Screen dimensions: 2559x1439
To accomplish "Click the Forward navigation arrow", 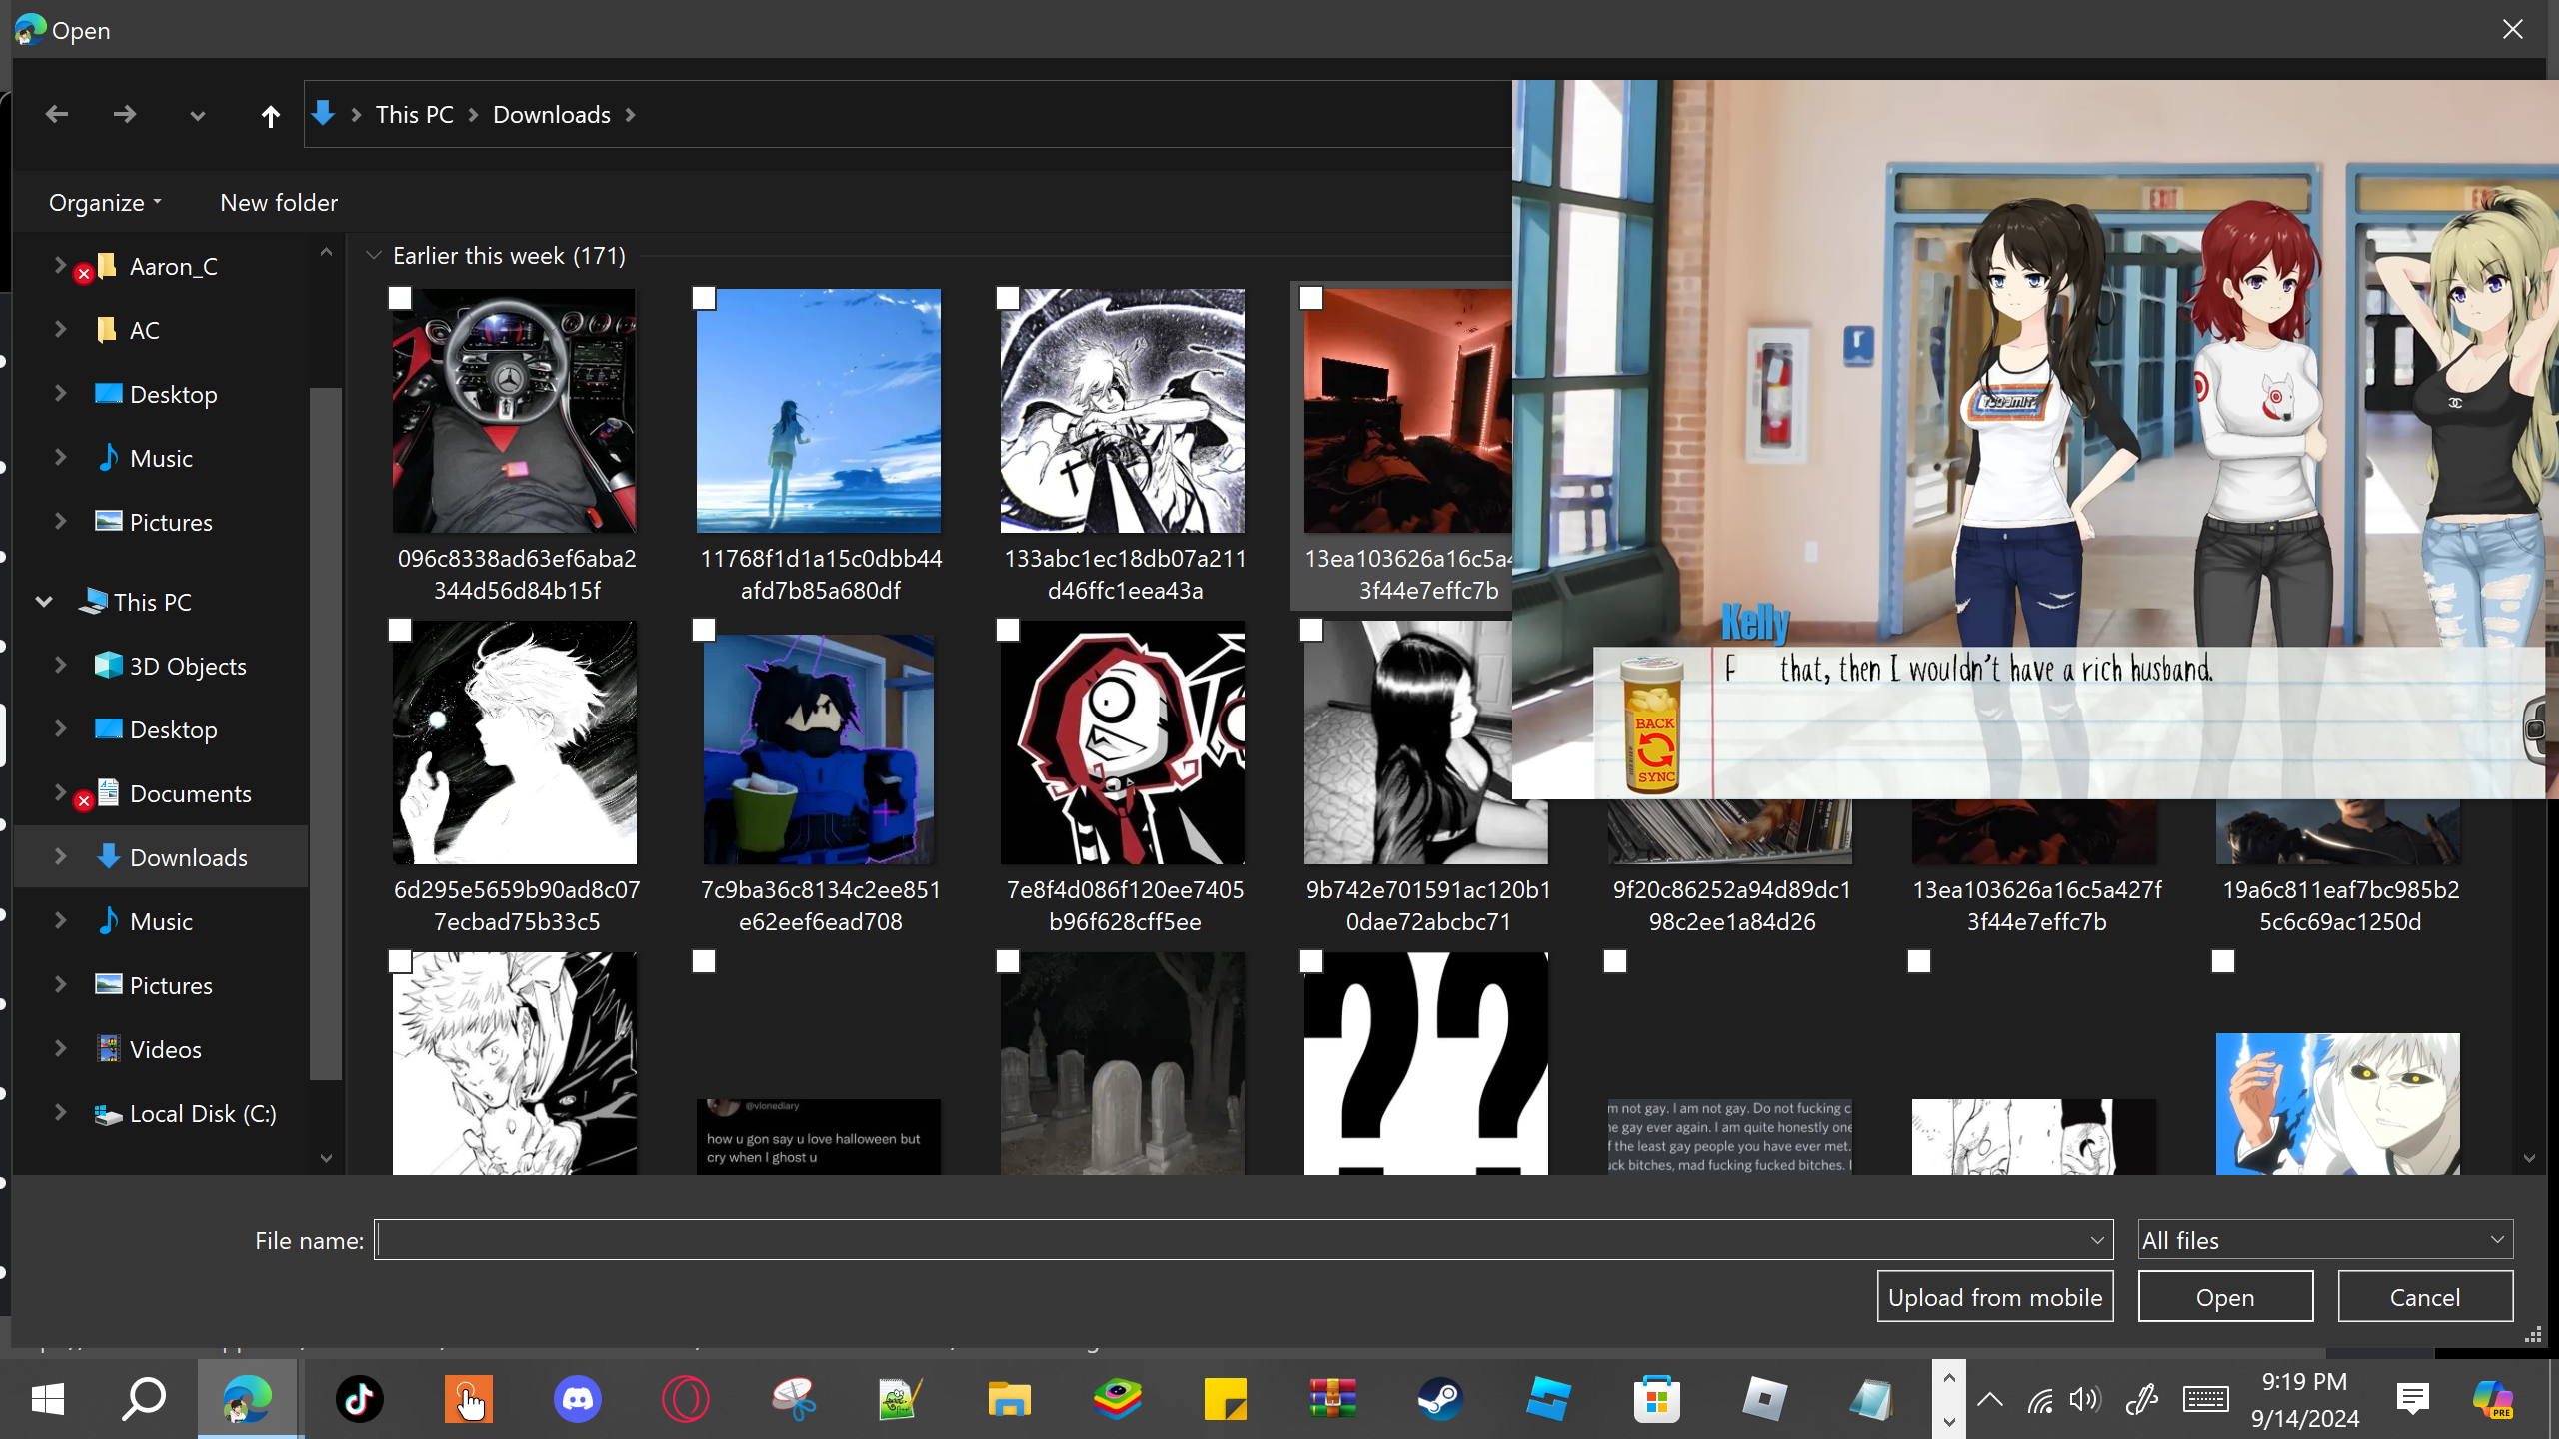I will point(125,115).
